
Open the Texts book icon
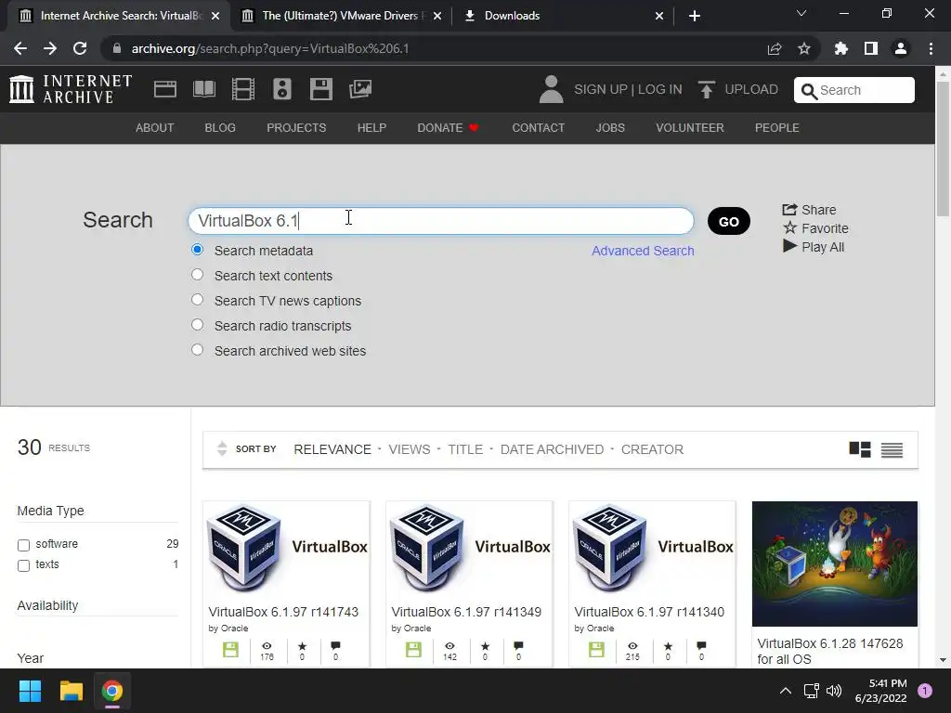coord(203,89)
